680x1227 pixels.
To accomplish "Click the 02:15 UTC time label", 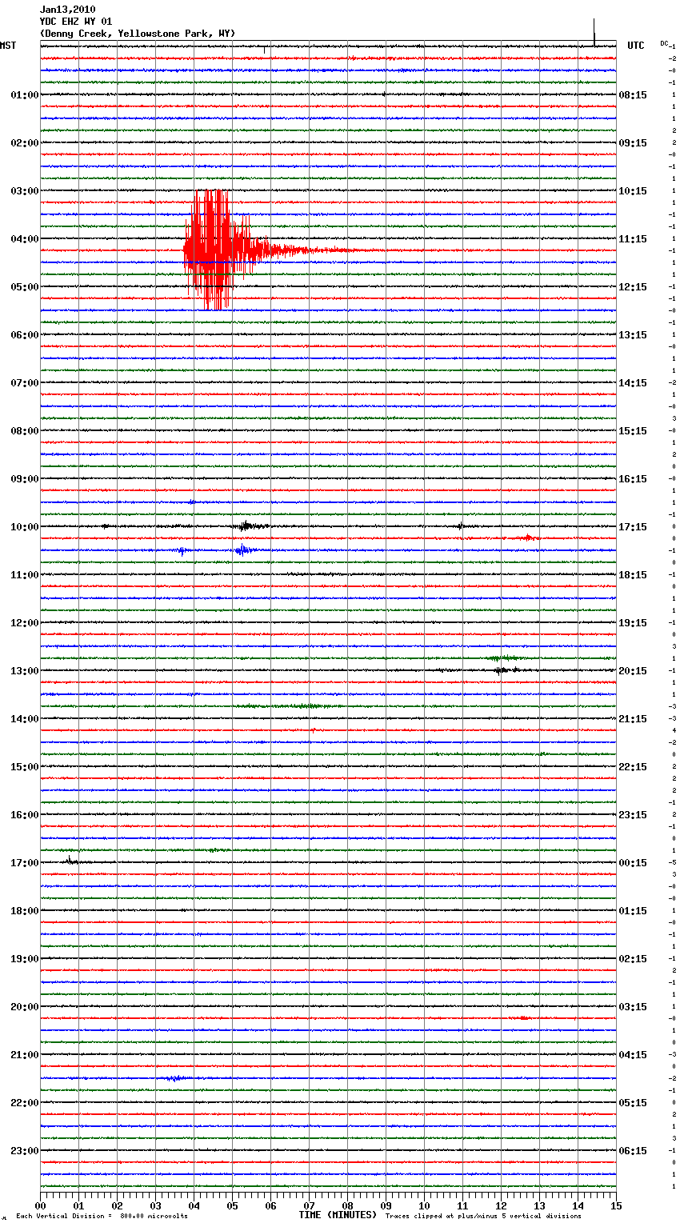I will pos(633,959).
